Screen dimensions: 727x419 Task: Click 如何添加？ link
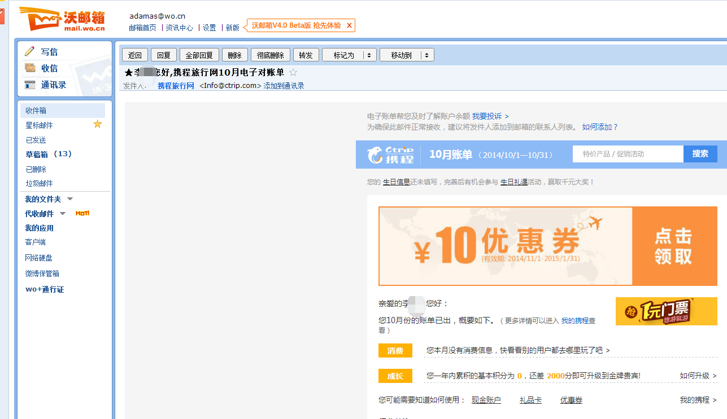click(600, 127)
